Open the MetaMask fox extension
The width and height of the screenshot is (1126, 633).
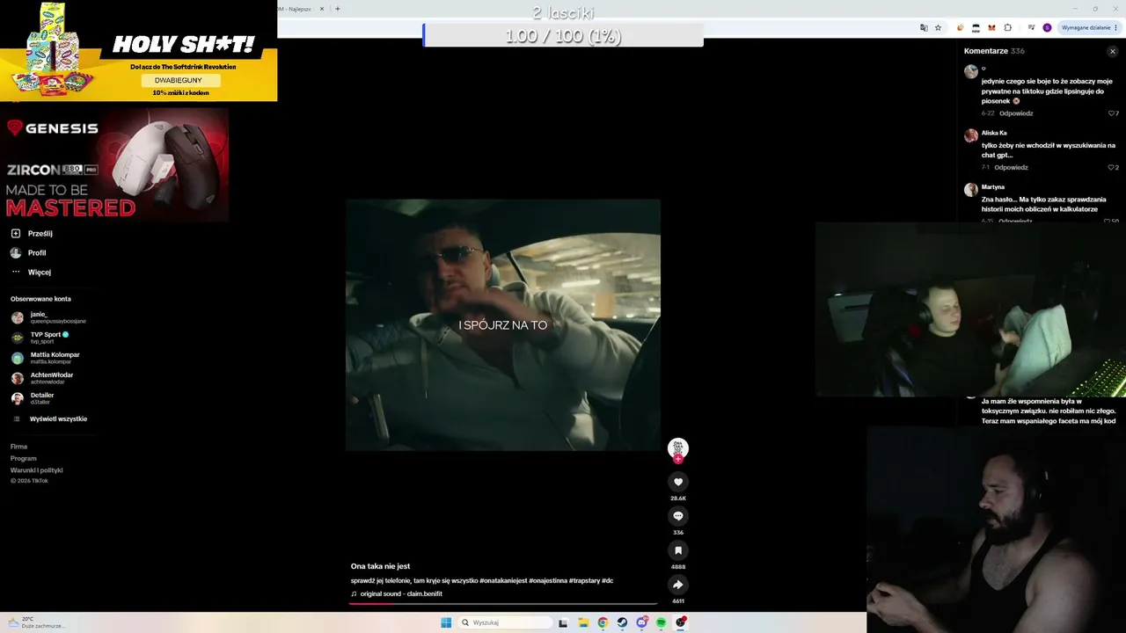[991, 27]
